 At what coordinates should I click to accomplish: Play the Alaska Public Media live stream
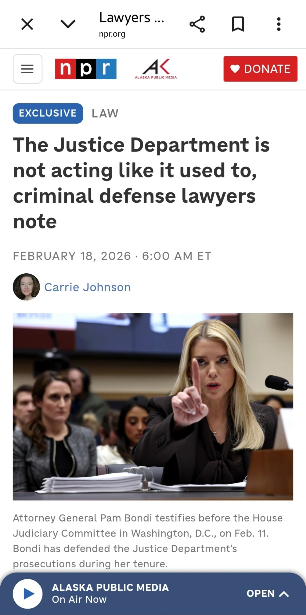(28, 593)
